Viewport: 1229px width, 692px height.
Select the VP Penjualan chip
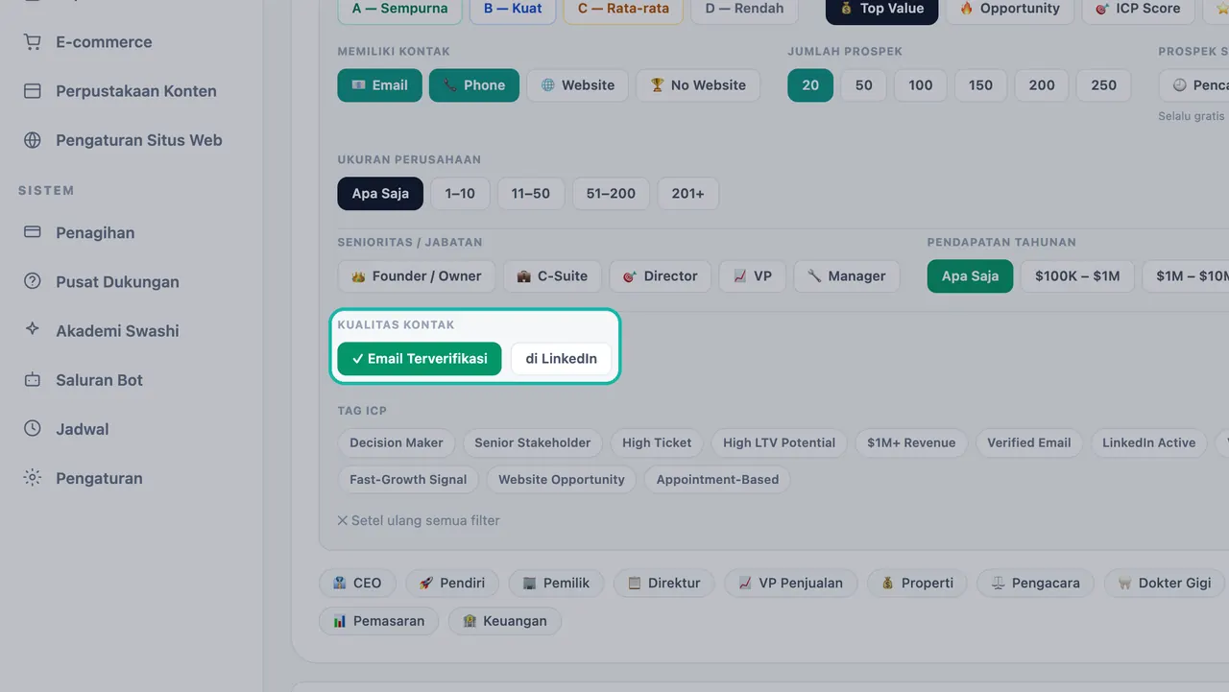789,583
